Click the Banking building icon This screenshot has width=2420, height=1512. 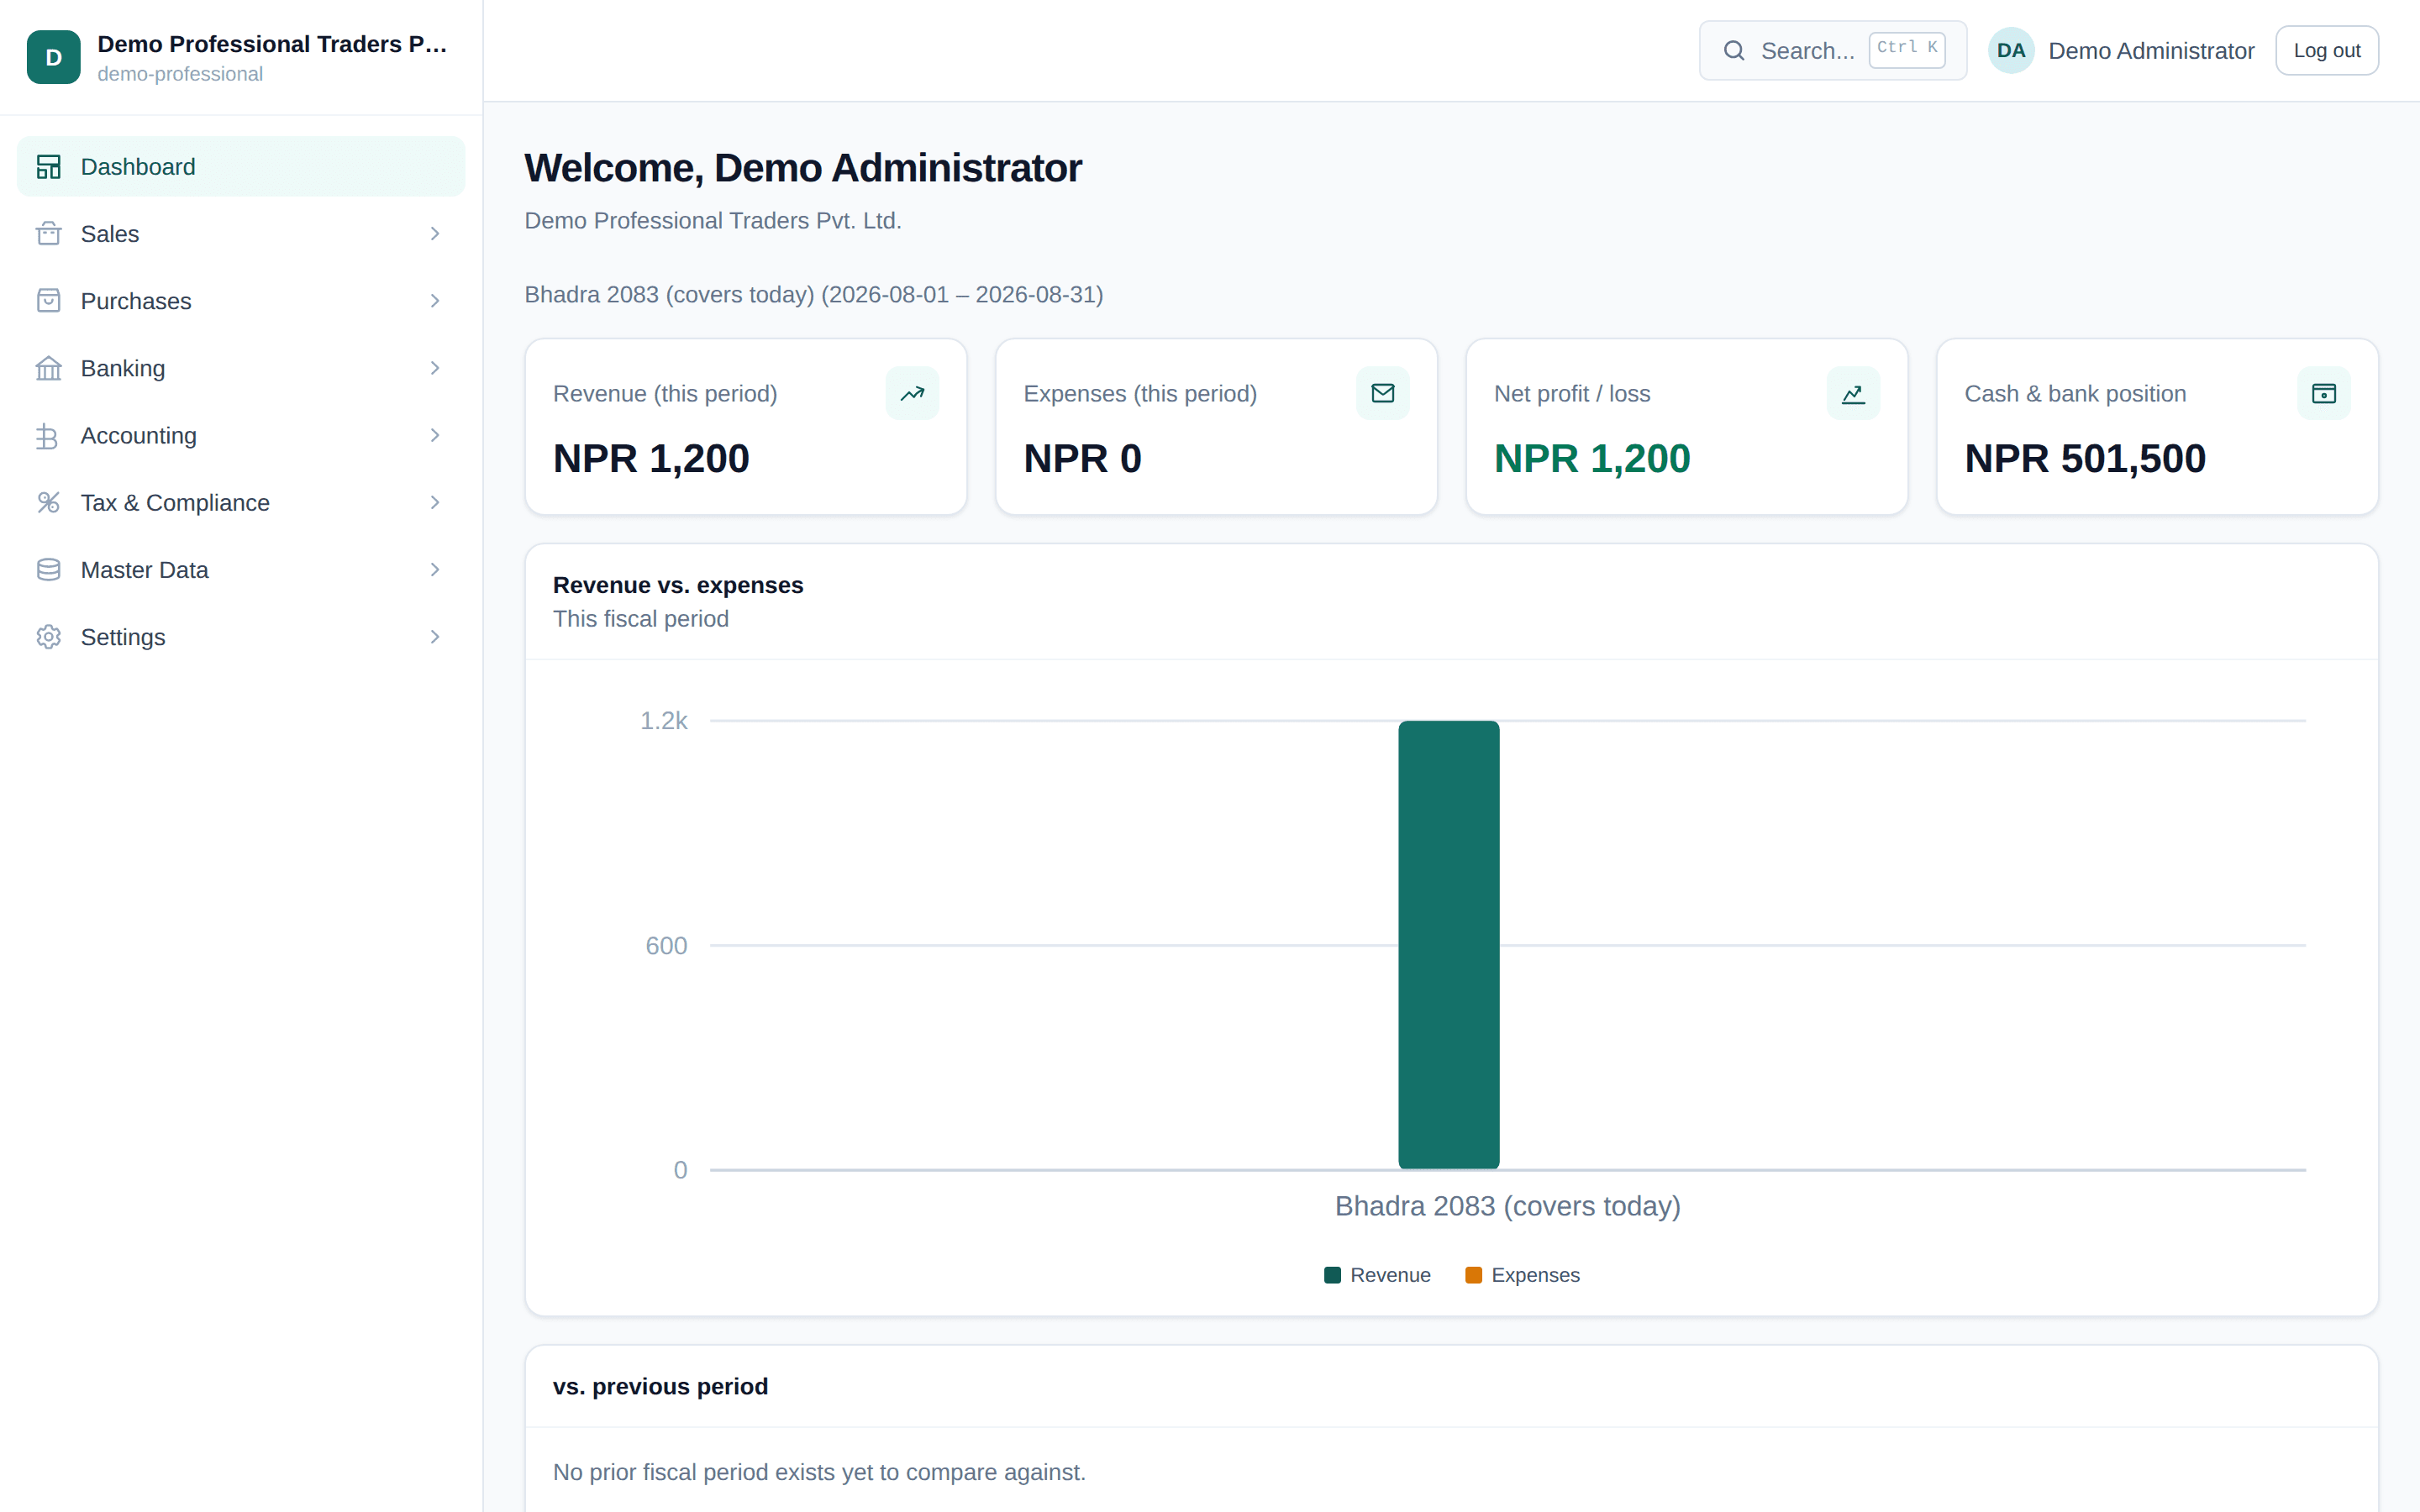(48, 368)
